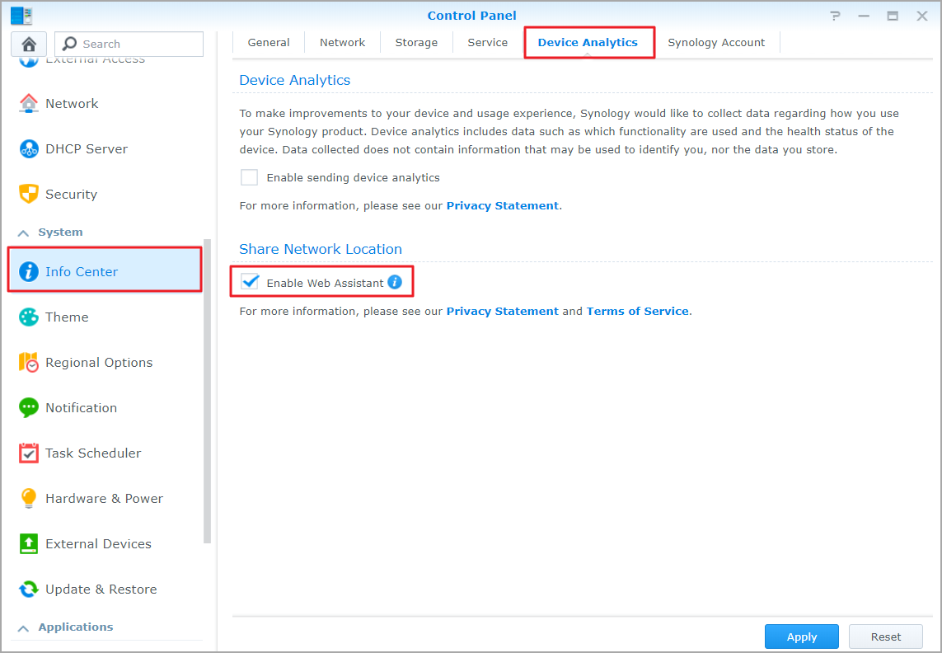Click the Hardware & Power bulb icon
Viewport: 942px width, 653px height.
[28, 499]
